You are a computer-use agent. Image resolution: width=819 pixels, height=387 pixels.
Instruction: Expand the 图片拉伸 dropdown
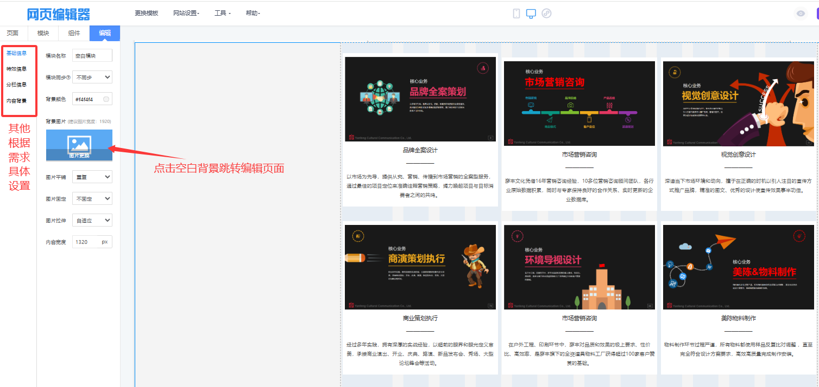[x=92, y=221]
